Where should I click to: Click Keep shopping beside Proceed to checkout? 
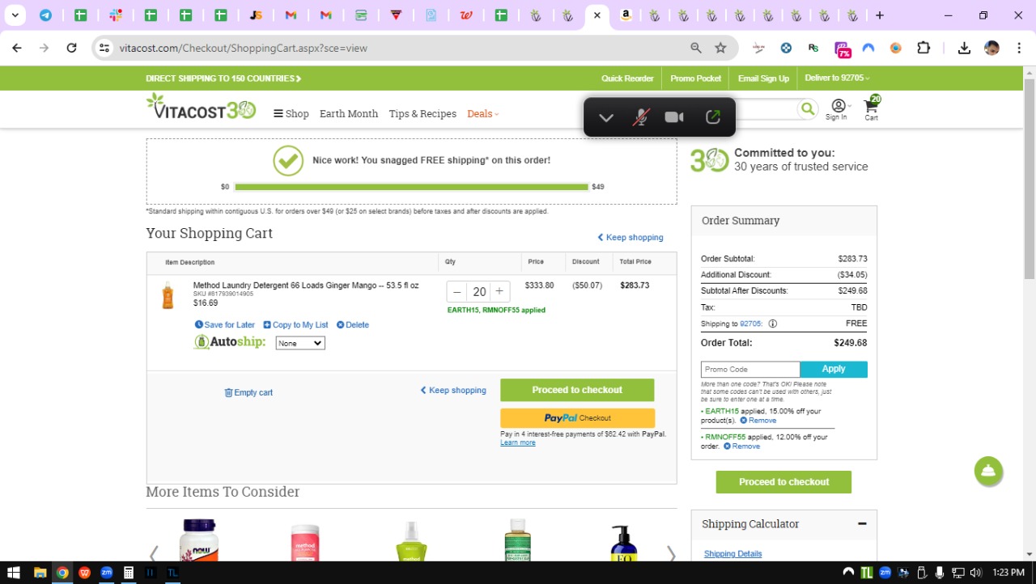pos(453,391)
